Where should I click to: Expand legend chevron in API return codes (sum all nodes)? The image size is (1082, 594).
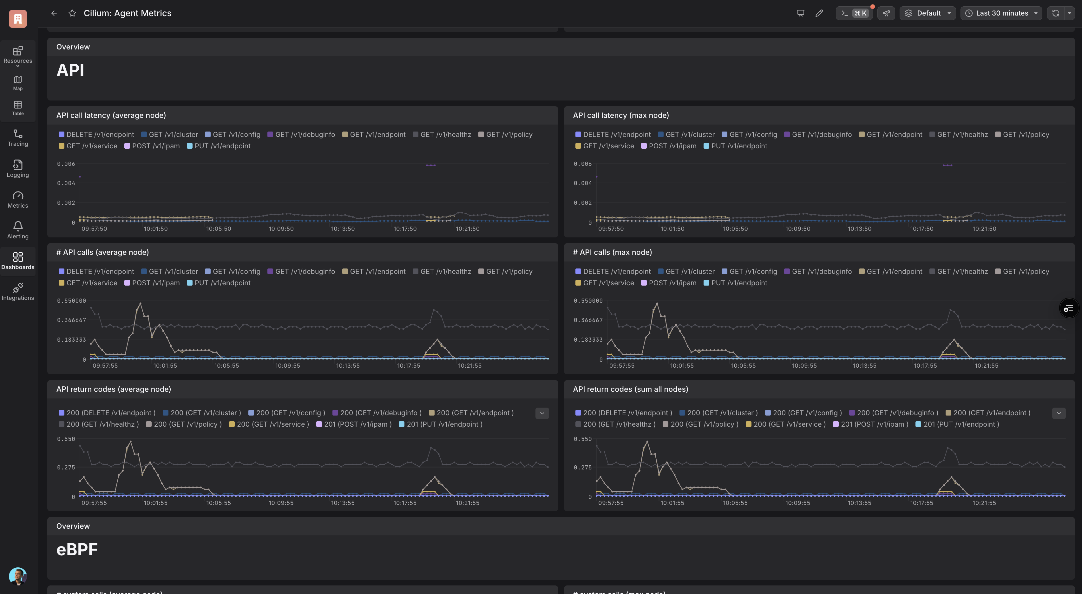1059,413
